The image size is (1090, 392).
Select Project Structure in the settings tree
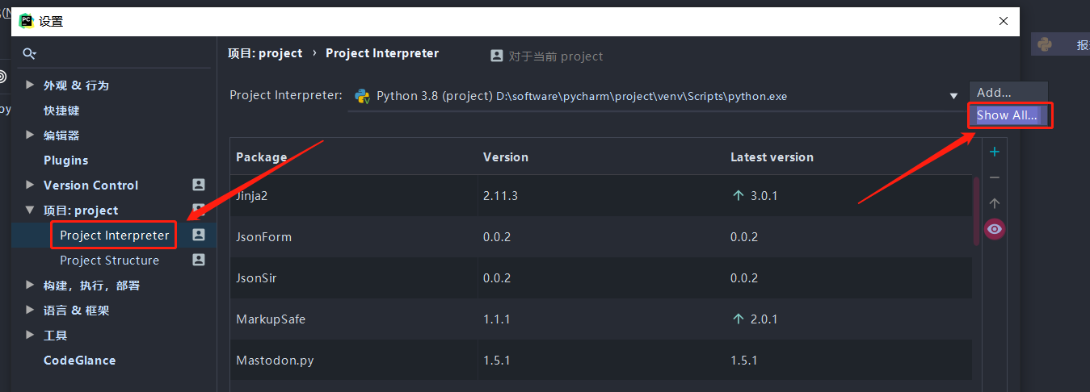pyautogui.click(x=110, y=260)
